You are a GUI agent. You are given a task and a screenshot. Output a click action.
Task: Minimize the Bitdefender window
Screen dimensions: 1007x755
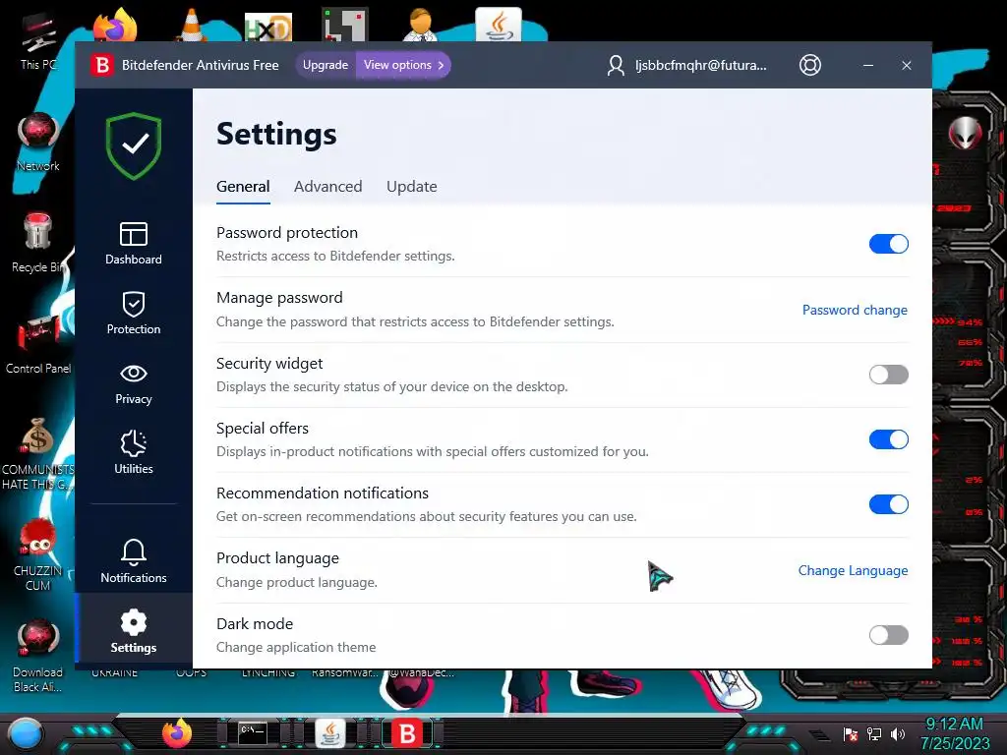[x=867, y=65]
